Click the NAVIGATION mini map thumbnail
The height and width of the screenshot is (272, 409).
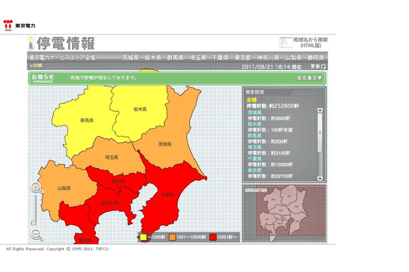[x=284, y=213]
